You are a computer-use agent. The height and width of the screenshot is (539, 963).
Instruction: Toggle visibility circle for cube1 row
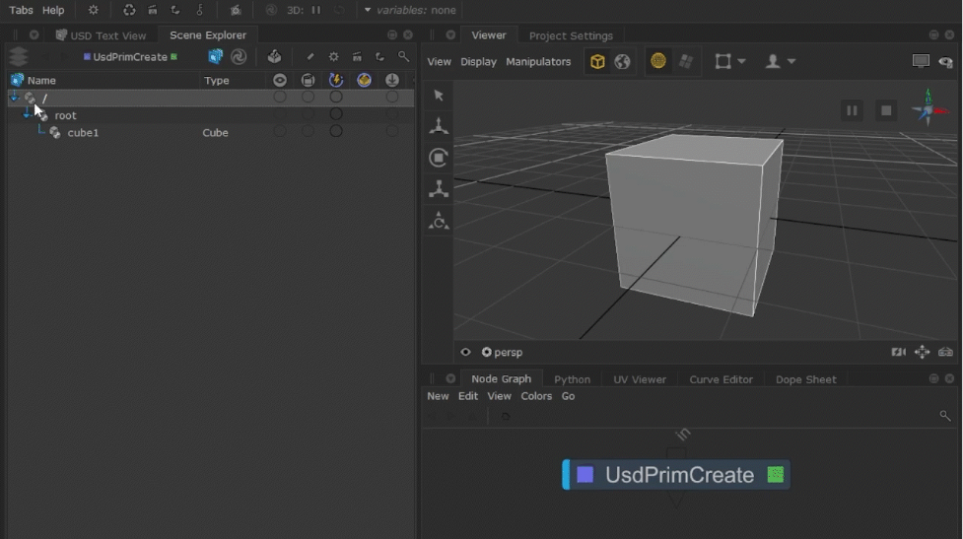pos(280,132)
